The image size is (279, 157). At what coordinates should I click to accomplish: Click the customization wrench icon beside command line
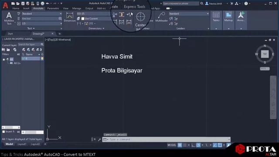coord(99,140)
